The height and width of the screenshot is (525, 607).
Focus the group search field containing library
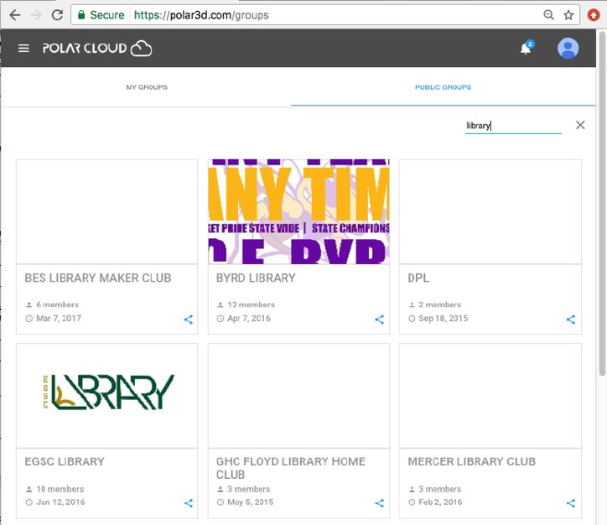513,126
